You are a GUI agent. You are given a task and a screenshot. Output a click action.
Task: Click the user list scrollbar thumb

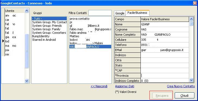(x=27, y=51)
